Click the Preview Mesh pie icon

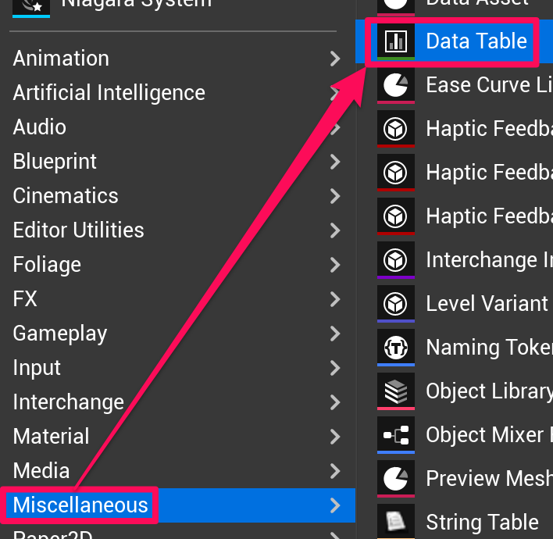[x=396, y=478]
